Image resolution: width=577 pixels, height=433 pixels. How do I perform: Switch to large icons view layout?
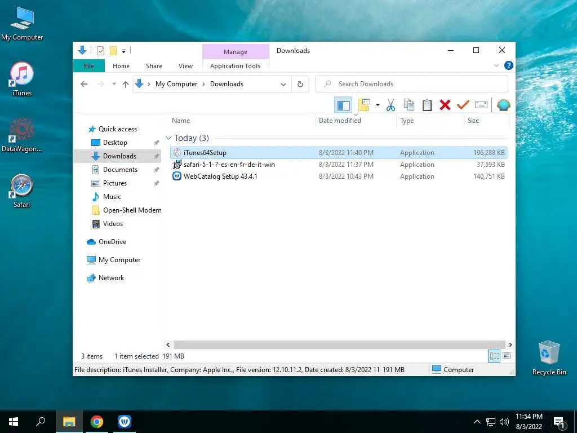pyautogui.click(x=507, y=356)
